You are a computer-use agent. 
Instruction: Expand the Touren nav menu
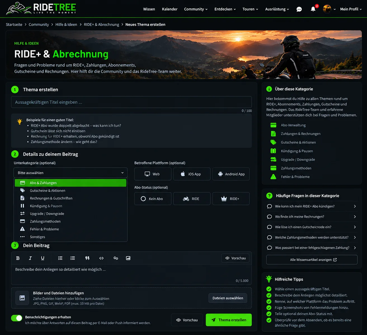click(250, 9)
